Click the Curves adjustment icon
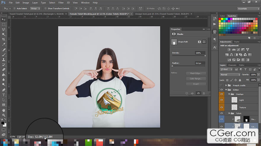The image size is (261, 146). click(238, 50)
